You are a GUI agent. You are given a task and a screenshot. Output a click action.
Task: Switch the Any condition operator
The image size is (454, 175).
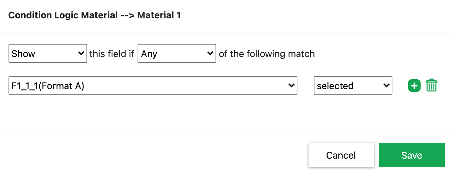177,53
